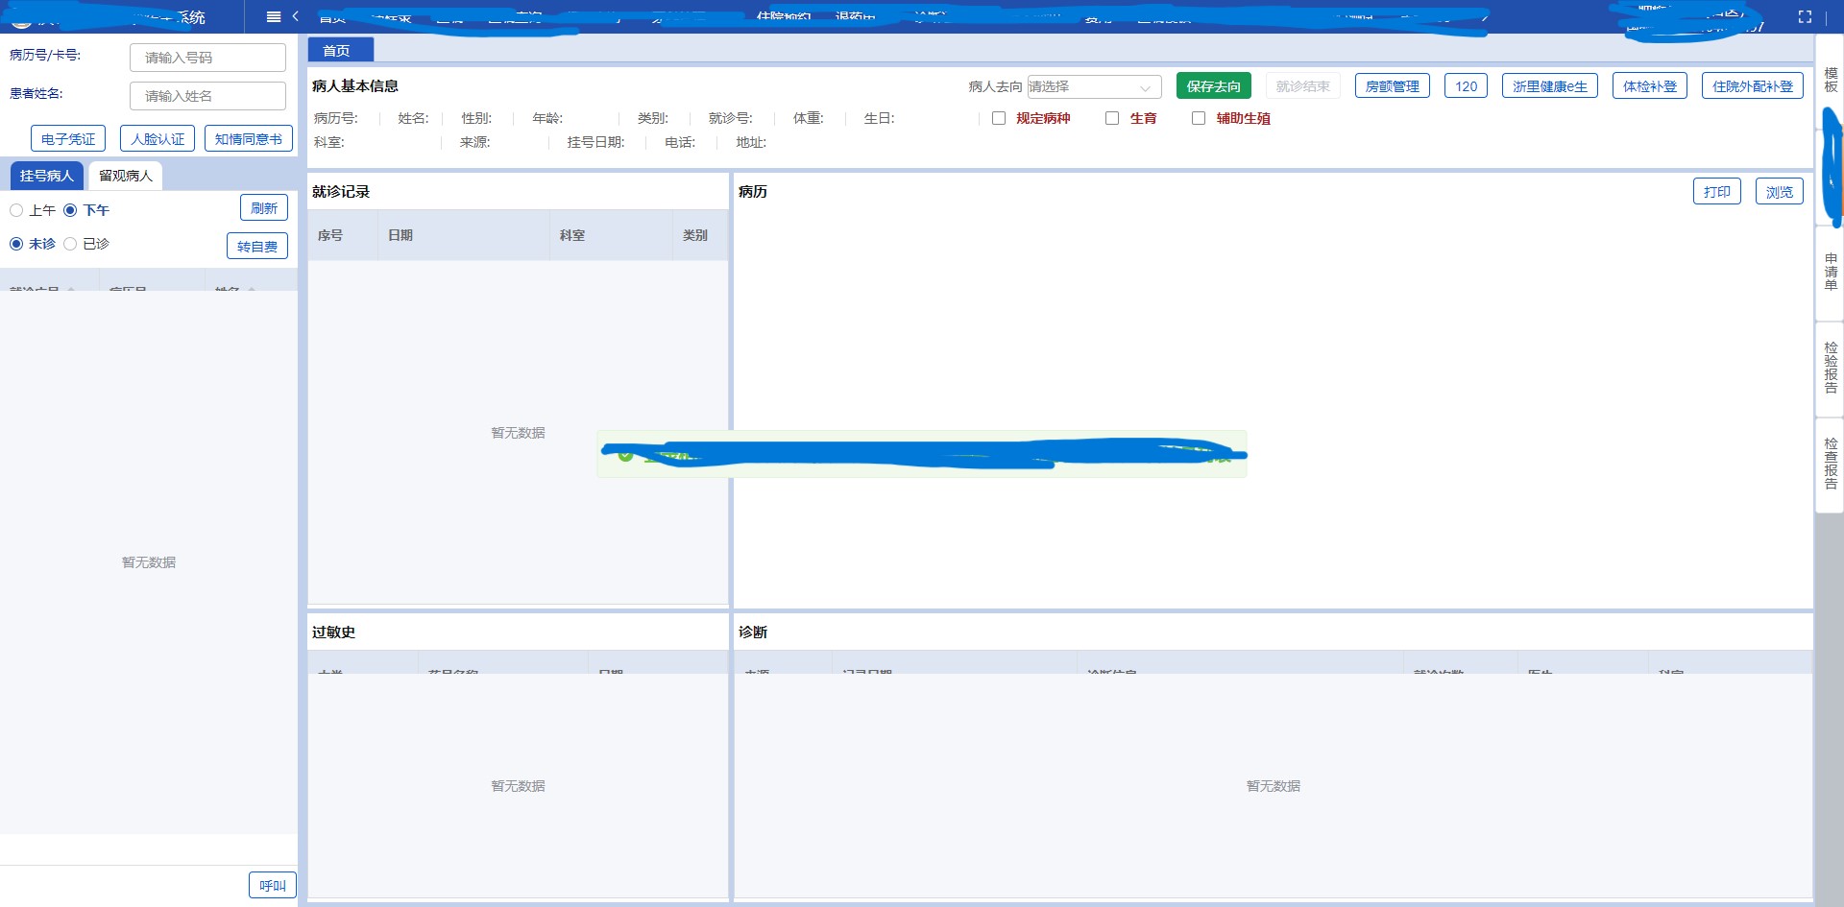The width and height of the screenshot is (1844, 907).
Task: Click the 120 button
Action: [x=1467, y=86]
